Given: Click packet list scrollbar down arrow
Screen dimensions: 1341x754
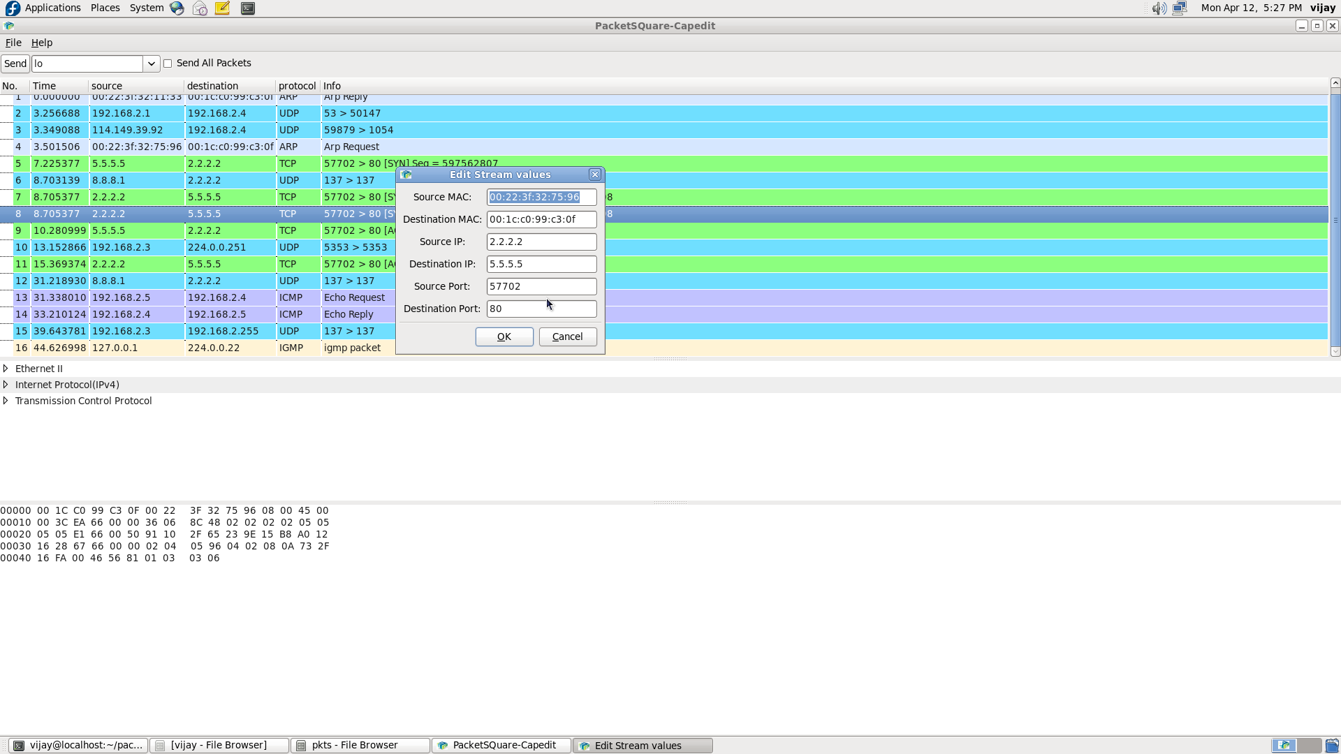Looking at the screenshot, I should pos(1335,352).
